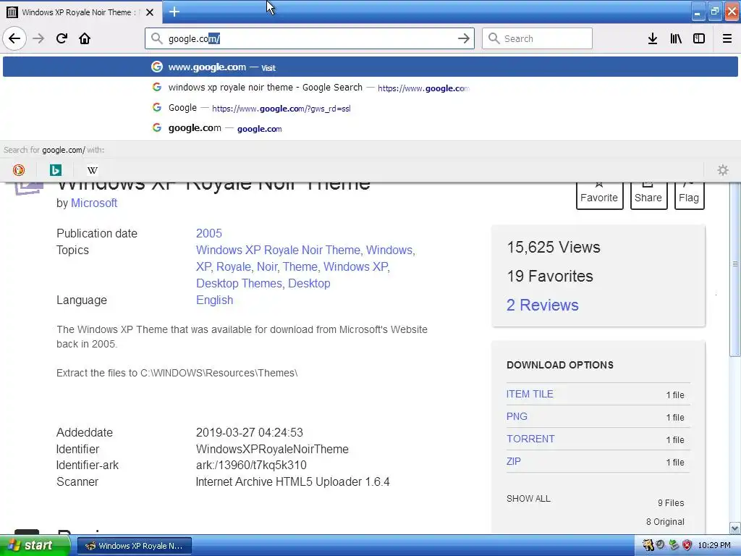The width and height of the screenshot is (741, 556).
Task: Click the vertical scrollbar thumb
Action: [734, 269]
